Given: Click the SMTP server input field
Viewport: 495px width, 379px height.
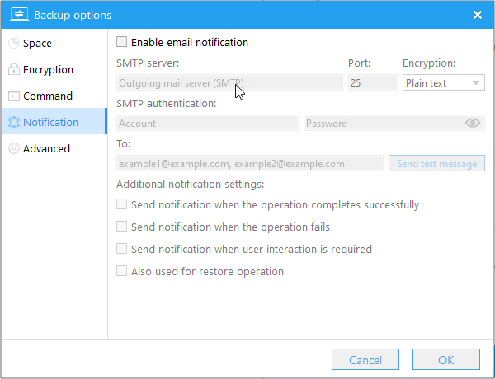Looking at the screenshot, I should click(x=229, y=83).
